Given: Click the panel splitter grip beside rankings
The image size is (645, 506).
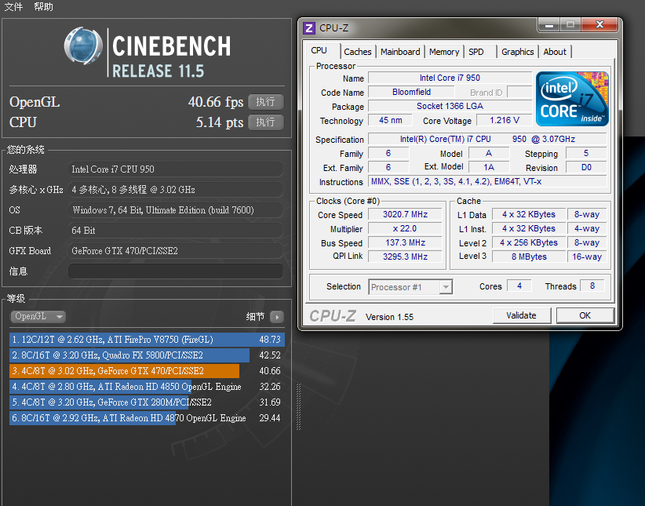Looking at the screenshot, I should 299,406.
